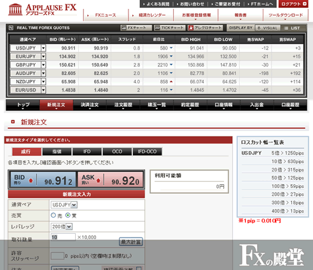
Task: Expand the NZD/JPY pair dropdown arrow
Action: click(x=43, y=81)
